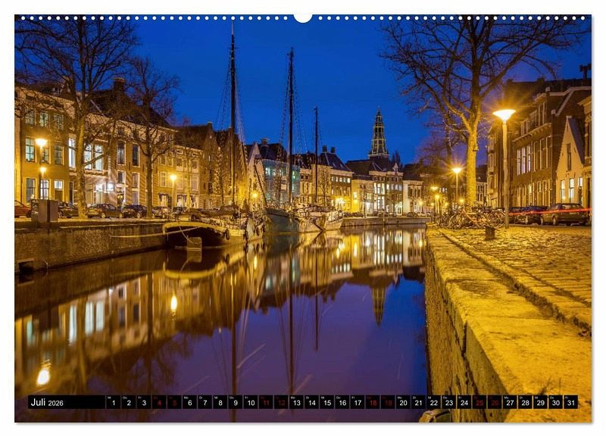The image size is (606, 437).
Task: Select date 30 in the calendar strip
Action: [x=556, y=402]
